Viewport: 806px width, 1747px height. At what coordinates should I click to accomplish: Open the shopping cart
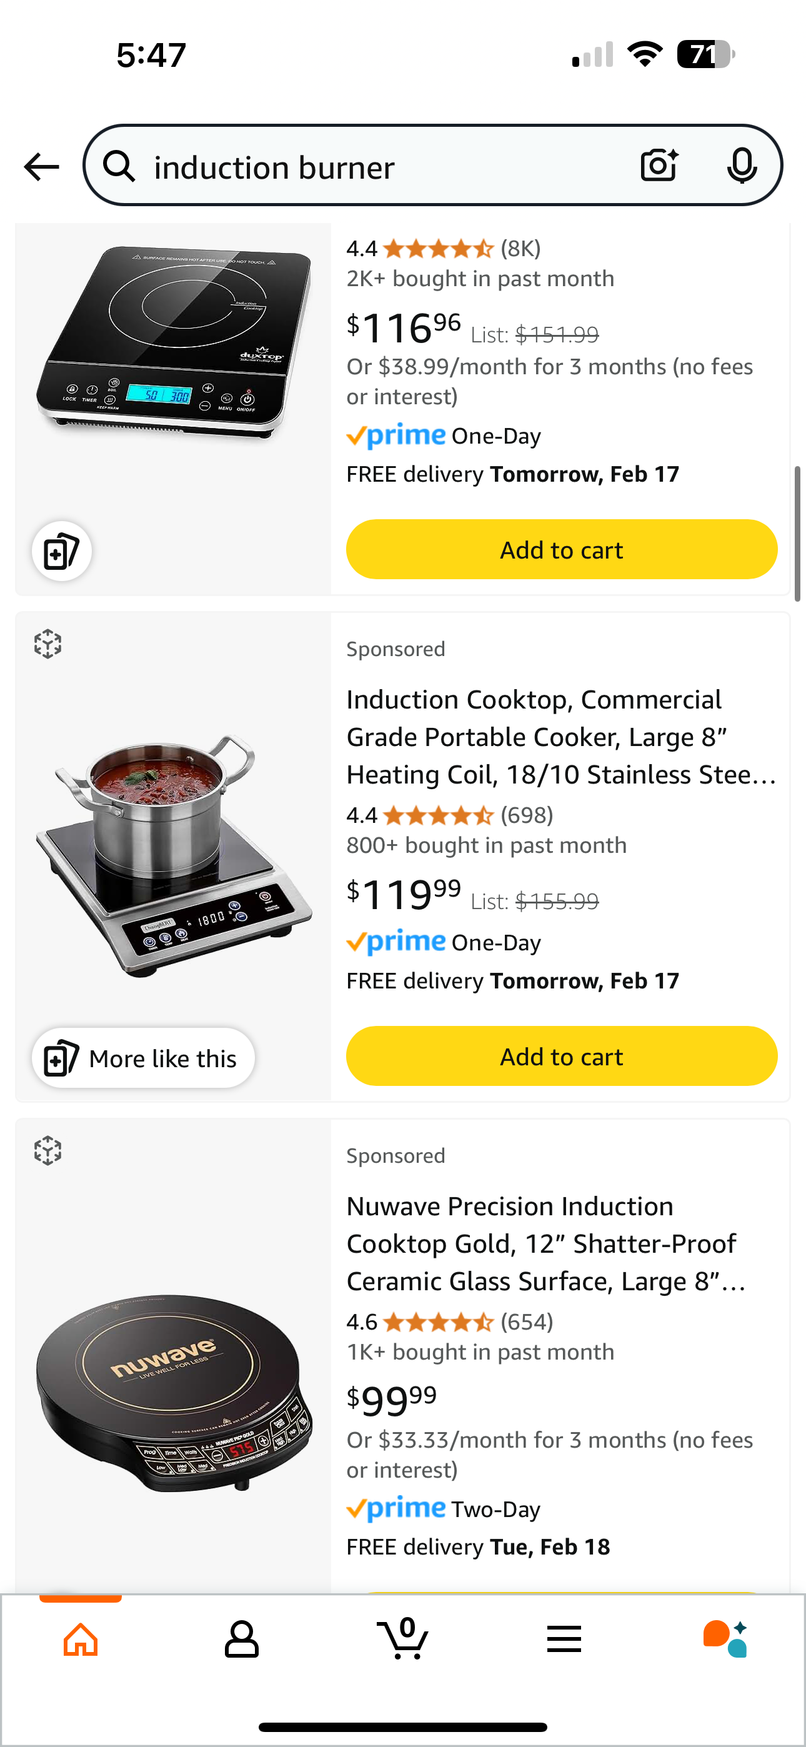click(403, 1640)
